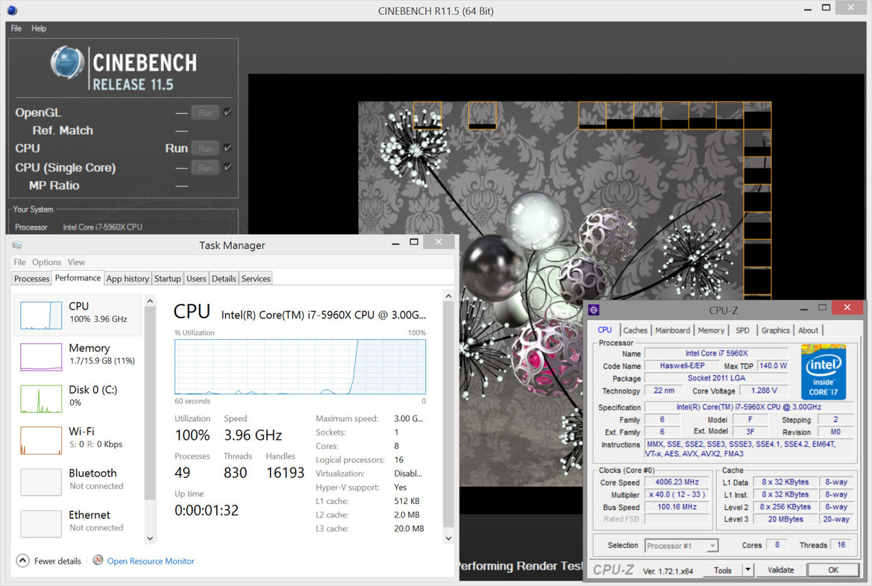Open the Mainboard tab in CPU-Z

pos(672,330)
